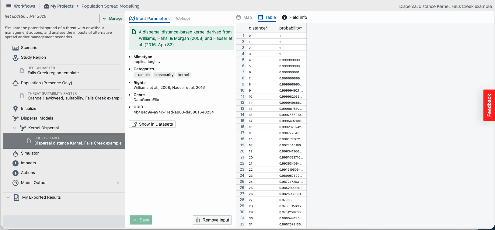Open the Initialize pin icon

coord(16,109)
